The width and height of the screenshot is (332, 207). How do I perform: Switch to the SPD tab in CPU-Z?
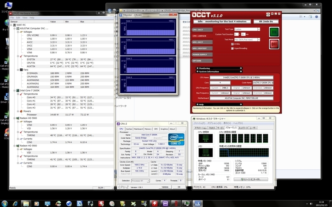tap(156, 129)
